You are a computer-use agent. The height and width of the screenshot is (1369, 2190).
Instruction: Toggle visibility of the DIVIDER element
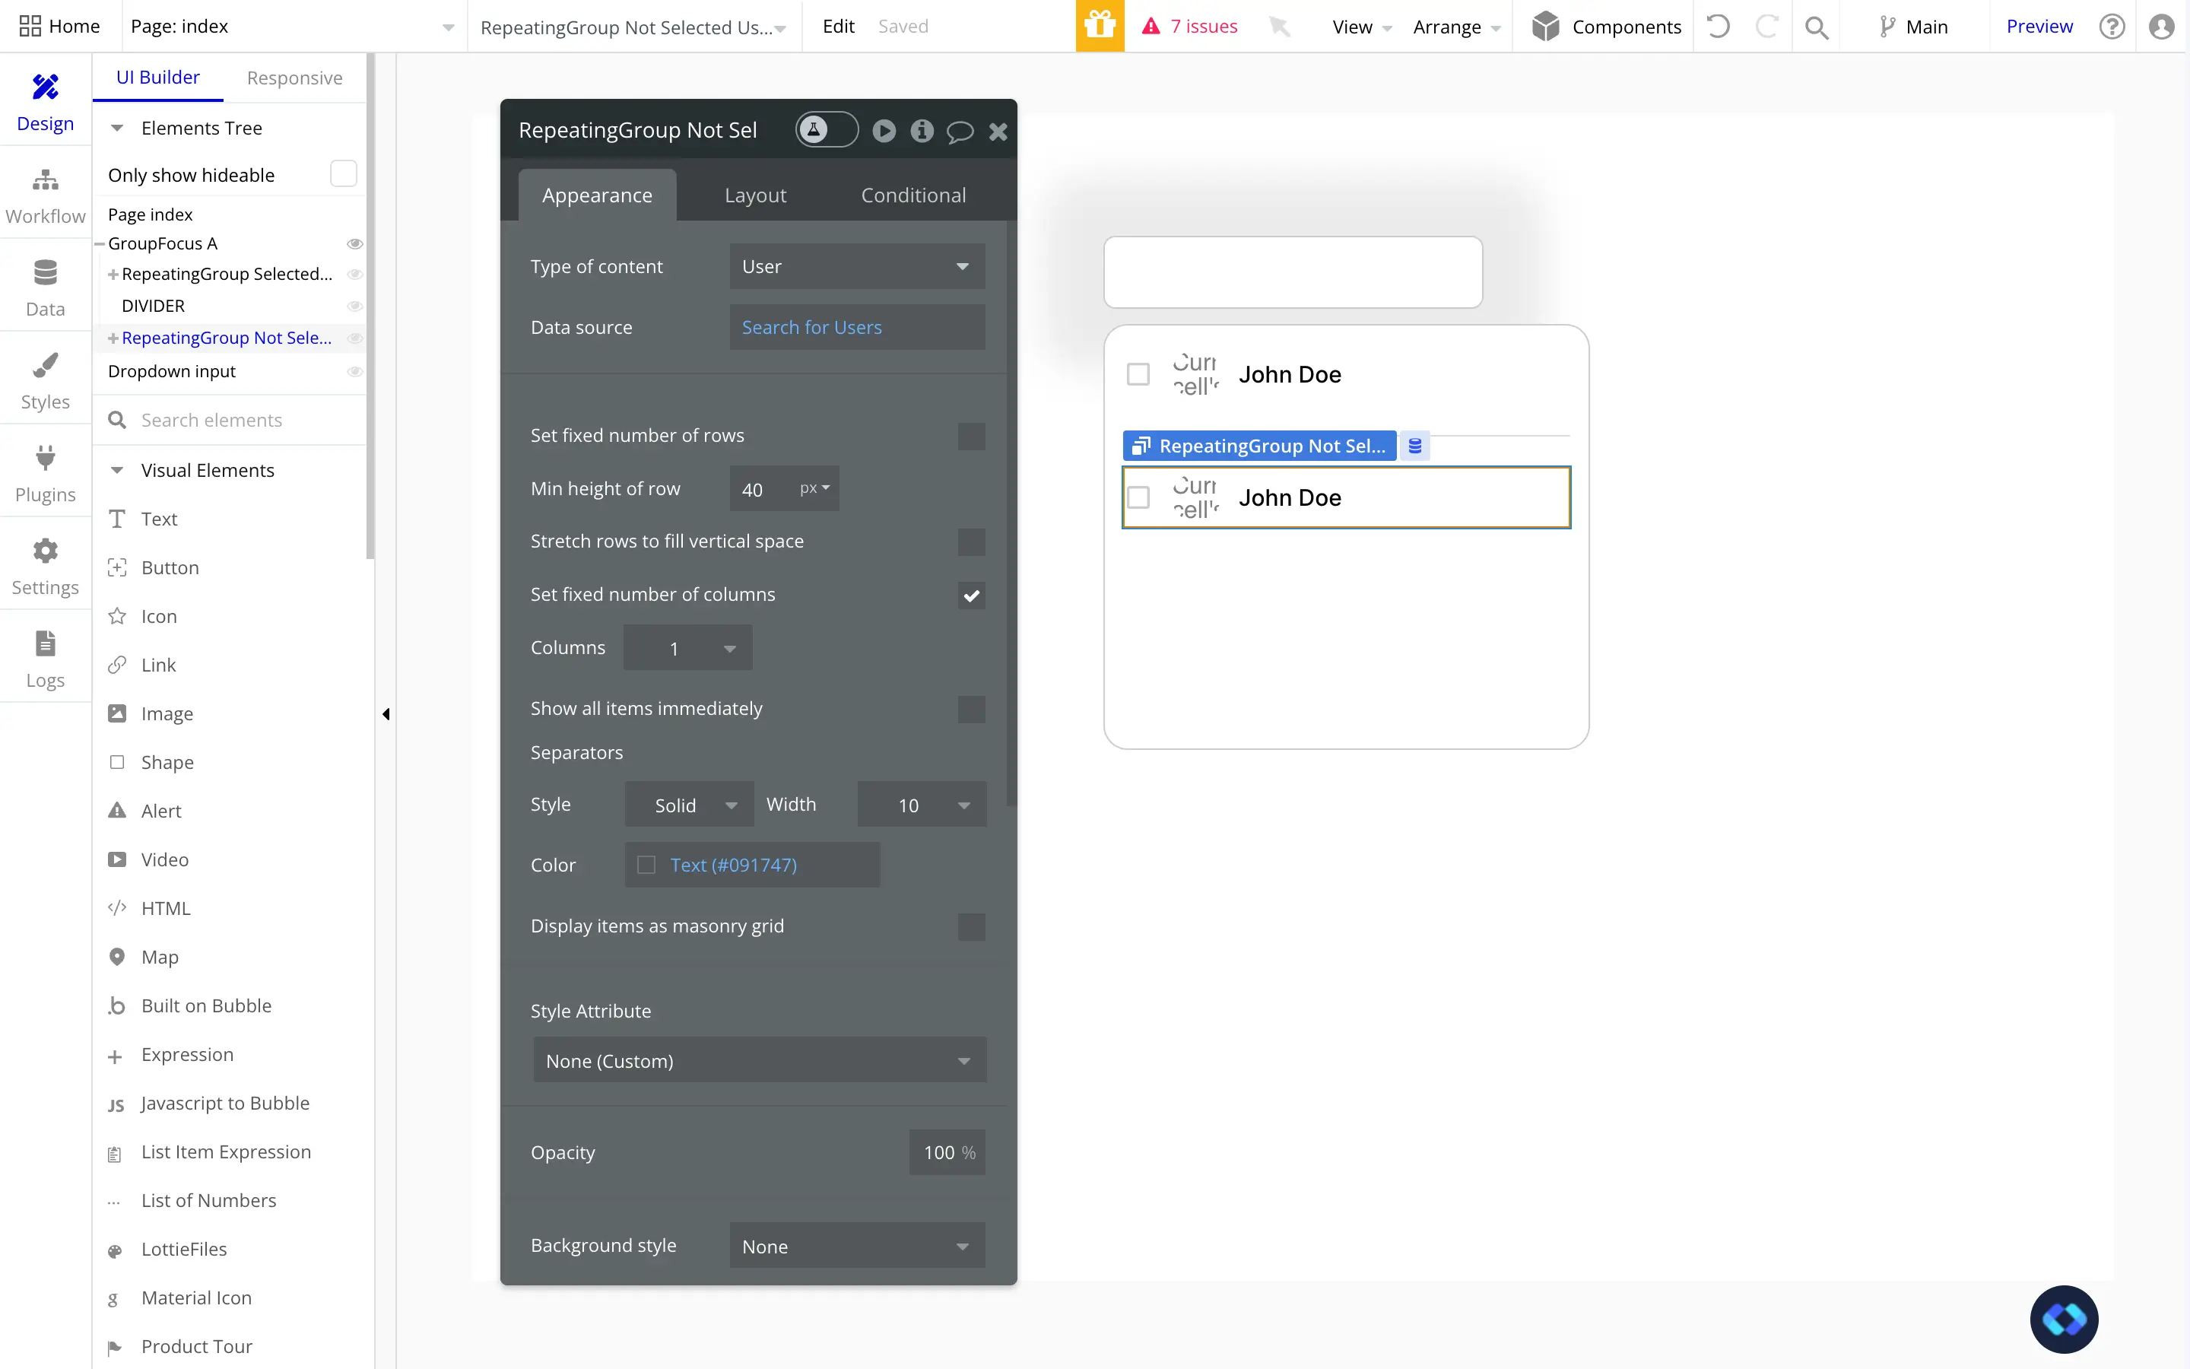(x=355, y=306)
